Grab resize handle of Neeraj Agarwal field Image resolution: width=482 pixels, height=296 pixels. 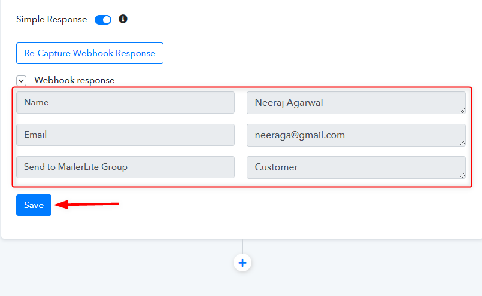tap(462, 111)
